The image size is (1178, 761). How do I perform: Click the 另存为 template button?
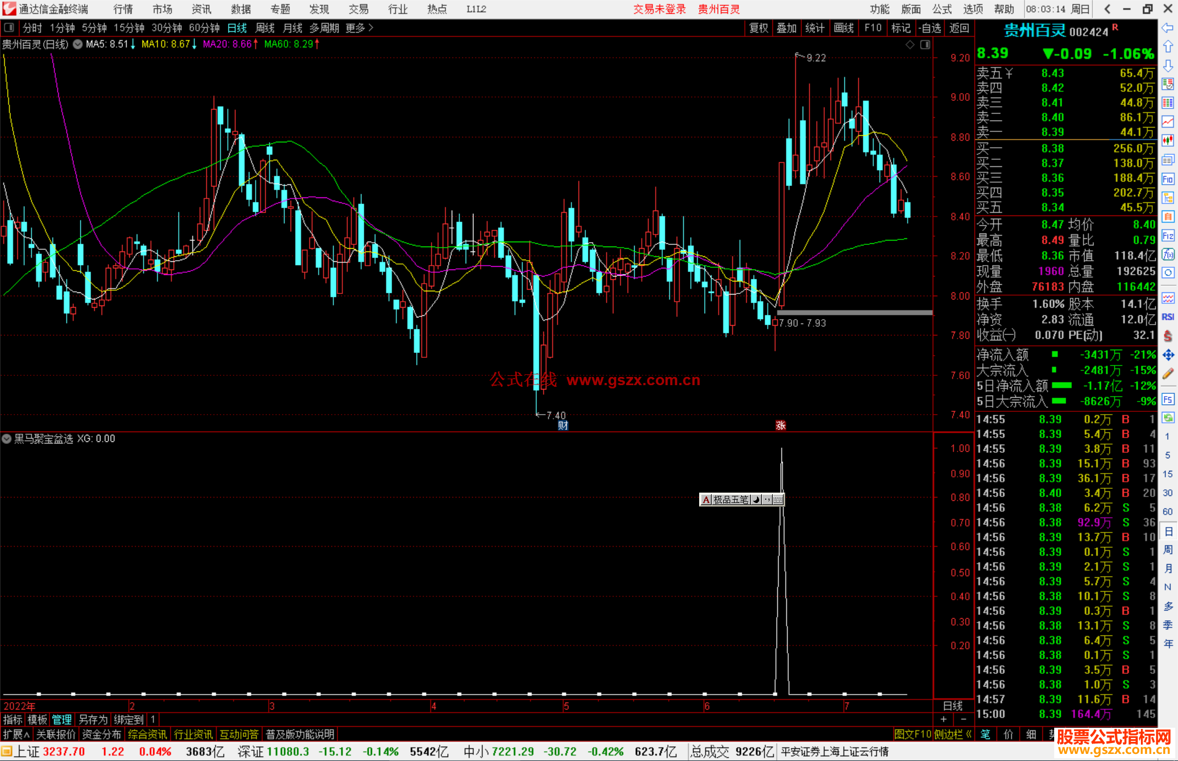point(93,720)
